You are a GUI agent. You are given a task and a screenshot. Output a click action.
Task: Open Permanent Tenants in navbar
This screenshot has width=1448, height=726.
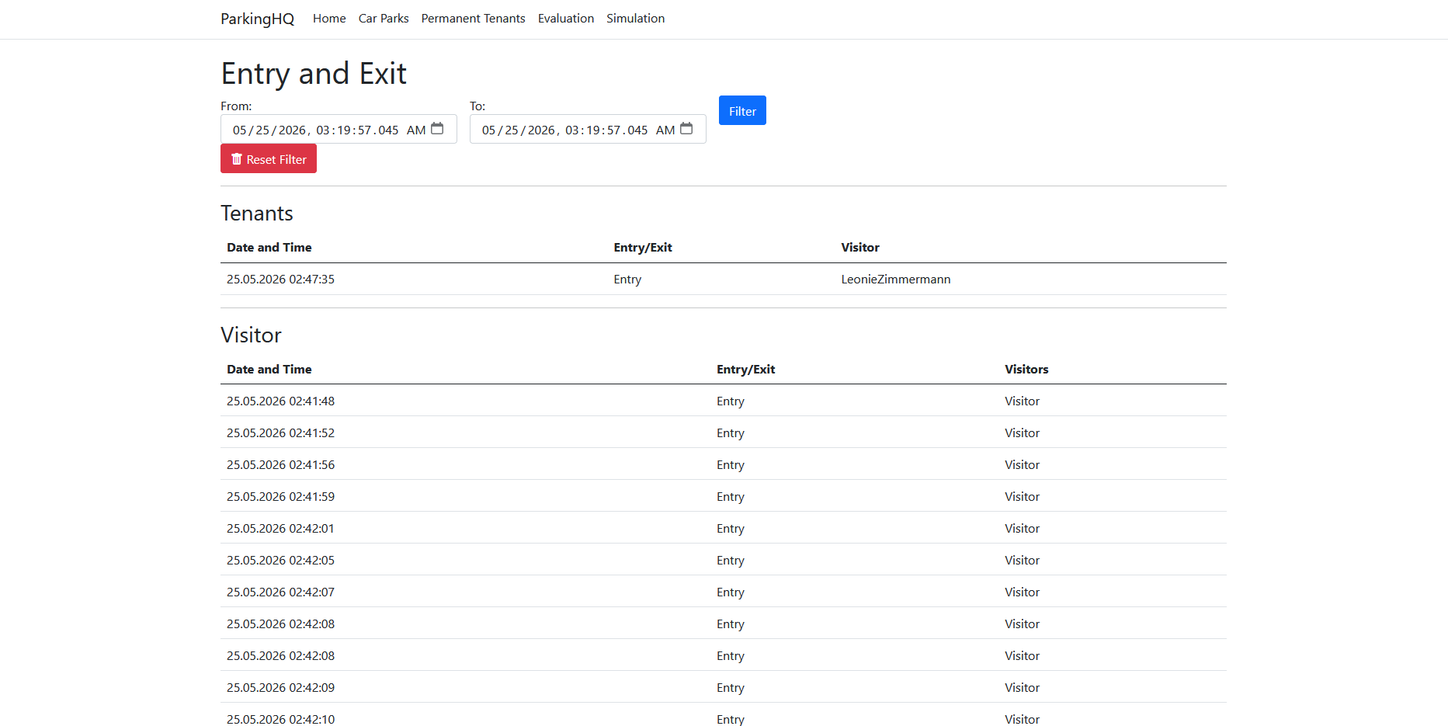(473, 19)
